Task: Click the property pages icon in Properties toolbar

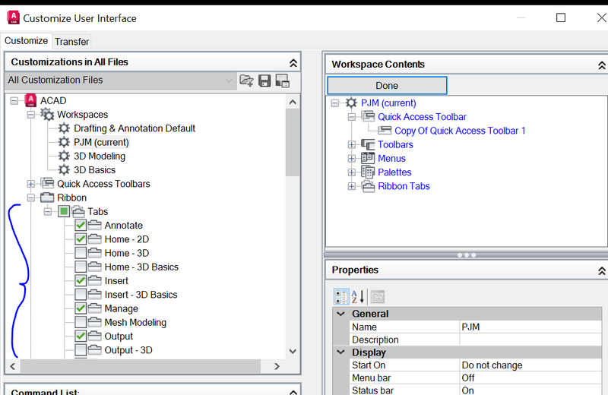Action: point(377,297)
